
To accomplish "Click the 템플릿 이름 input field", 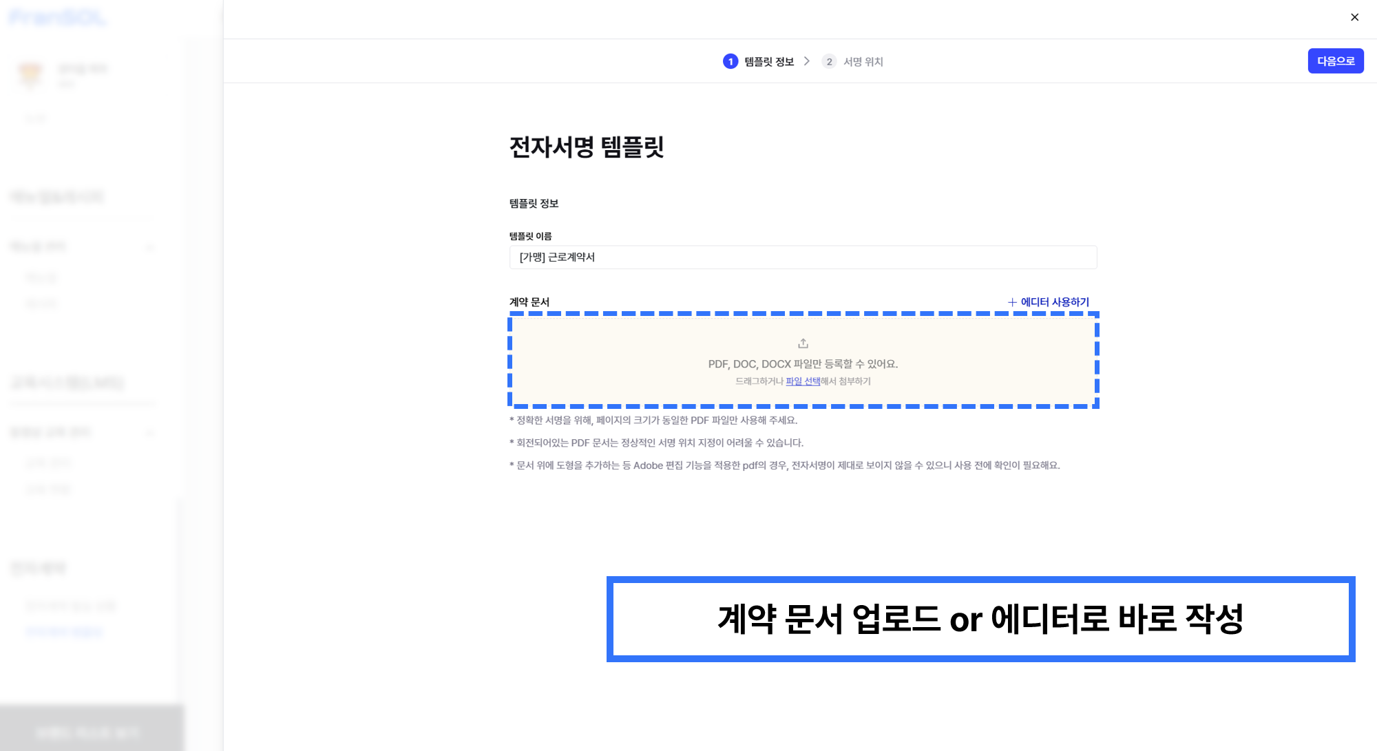I will click(803, 257).
